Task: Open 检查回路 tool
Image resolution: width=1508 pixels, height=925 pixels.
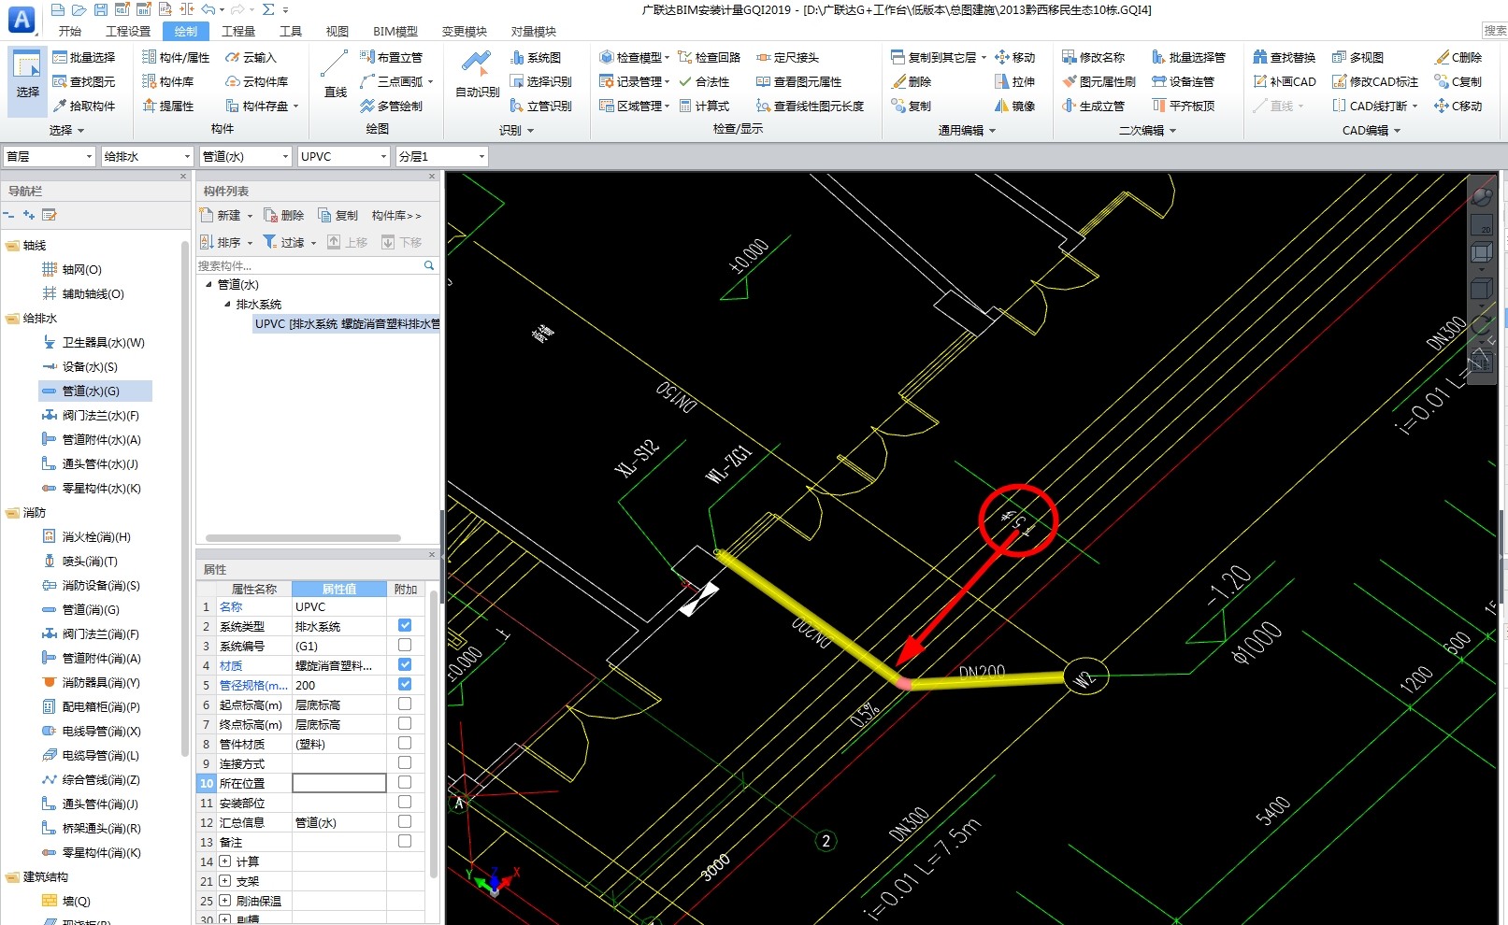Action: (710, 57)
